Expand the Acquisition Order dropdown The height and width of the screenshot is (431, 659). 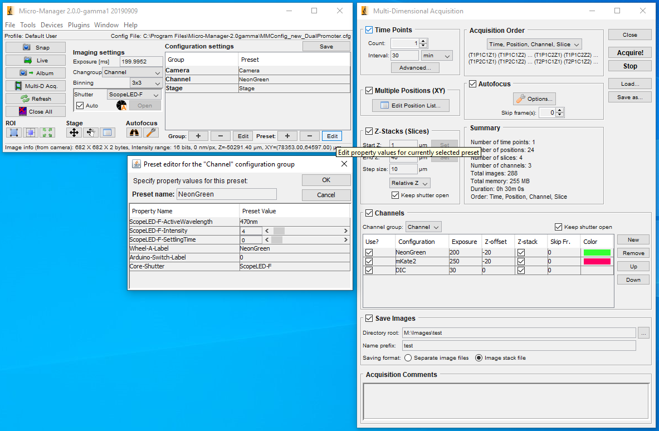(x=534, y=44)
